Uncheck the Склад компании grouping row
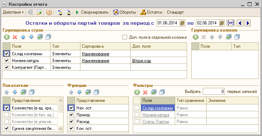 click(6, 54)
